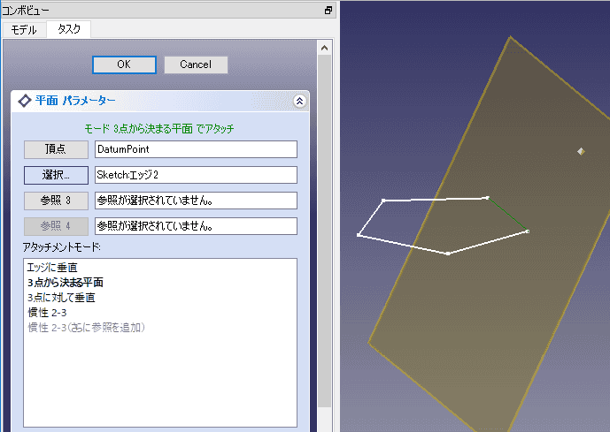Confirm with the OK button
Screen dimensions: 610x432
click(x=124, y=64)
